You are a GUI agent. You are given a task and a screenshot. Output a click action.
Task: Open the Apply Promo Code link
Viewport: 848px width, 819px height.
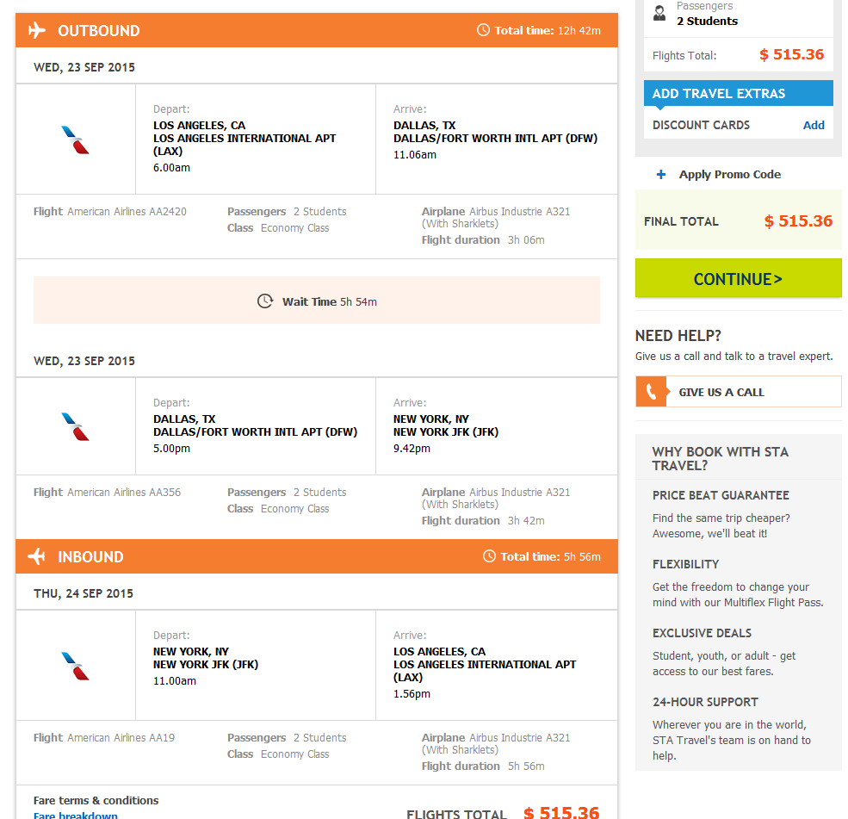coord(729,175)
